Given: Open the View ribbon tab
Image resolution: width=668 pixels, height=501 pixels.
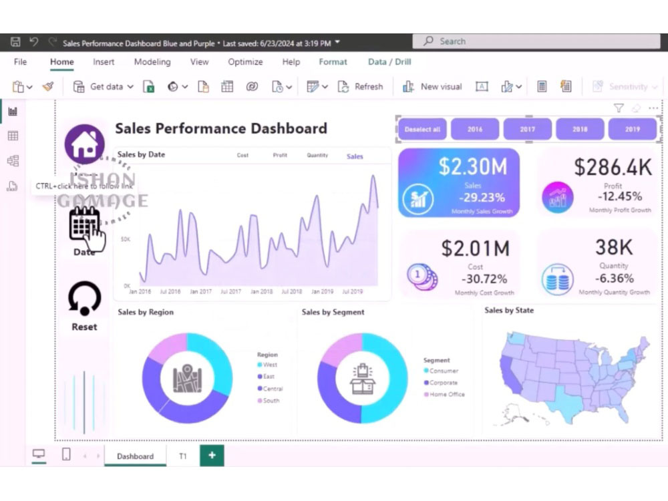Looking at the screenshot, I should [x=199, y=61].
